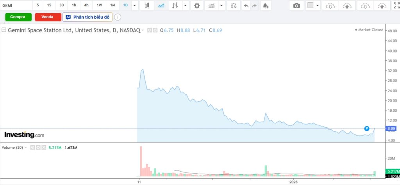The image size is (400, 185).
Task: Open dropdown arrow beside the square swatch
Action: pyautogui.click(x=318, y=5)
